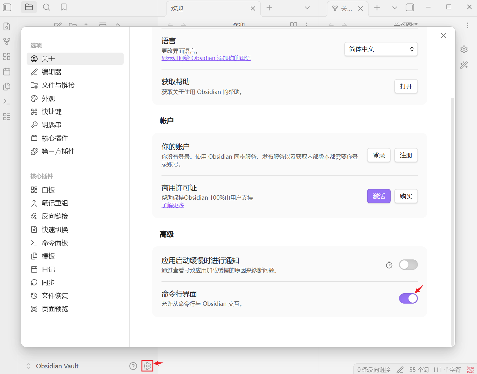Open quick switcher icon in left ribbon

click(x=7, y=27)
